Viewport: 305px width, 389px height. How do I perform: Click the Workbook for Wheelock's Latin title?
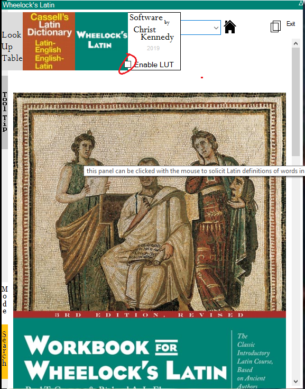[x=125, y=357]
